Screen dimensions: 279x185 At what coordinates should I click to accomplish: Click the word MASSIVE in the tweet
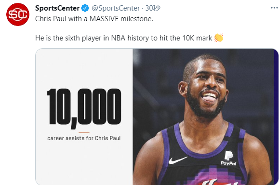pyautogui.click(x=104, y=19)
